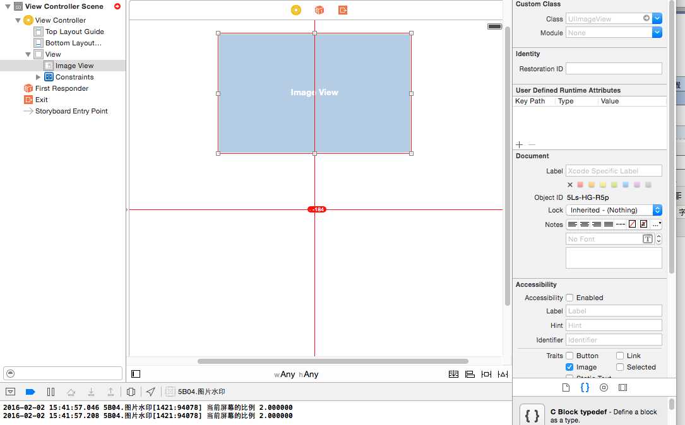Click the class jump arrow in Class field
The height and width of the screenshot is (425, 685).
[646, 18]
